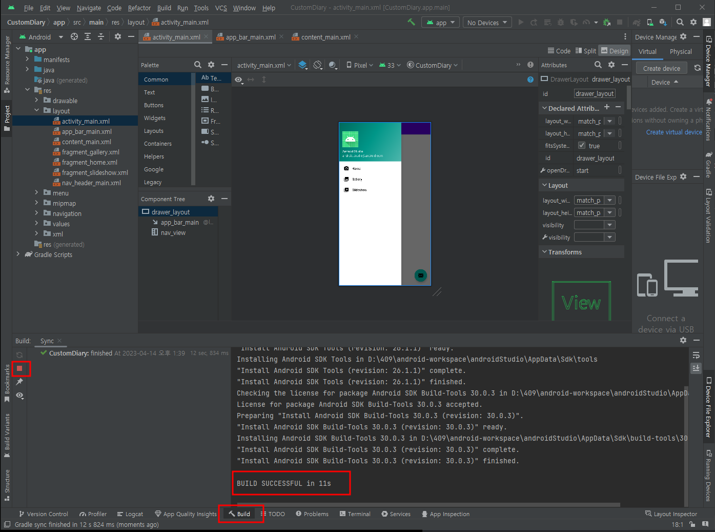Switch to content_main.xml editor tab
Viewport: 715px width, 532px height.
click(x=325, y=37)
